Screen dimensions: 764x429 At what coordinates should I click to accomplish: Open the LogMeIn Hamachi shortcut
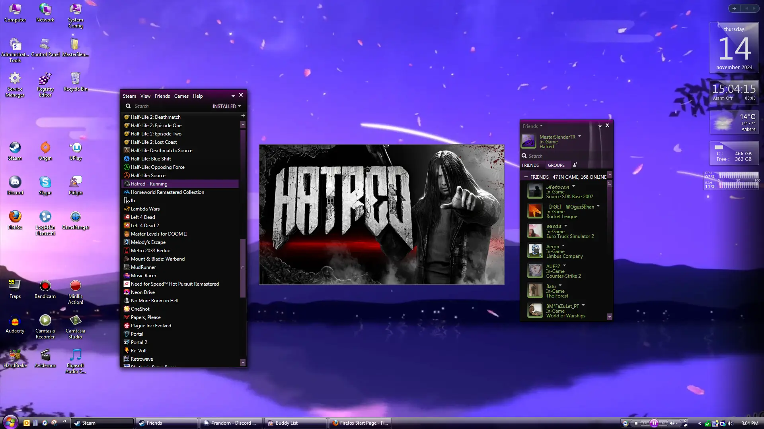(45, 223)
